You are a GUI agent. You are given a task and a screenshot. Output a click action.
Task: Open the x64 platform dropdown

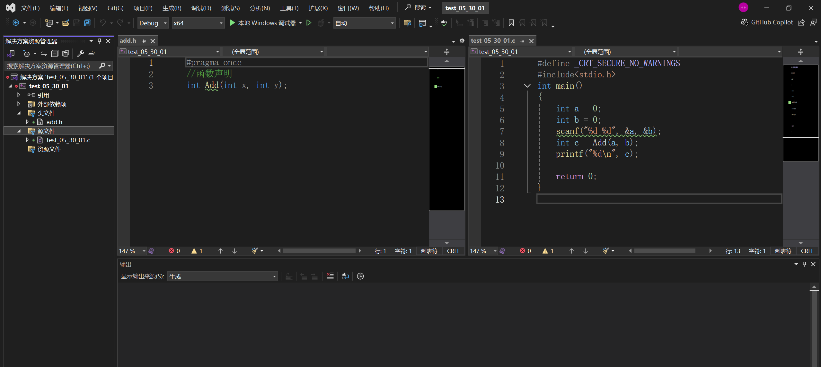pyautogui.click(x=198, y=23)
